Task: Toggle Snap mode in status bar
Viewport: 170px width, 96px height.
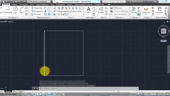Action: [26, 94]
